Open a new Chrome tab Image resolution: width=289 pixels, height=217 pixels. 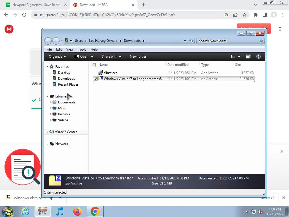click(x=144, y=5)
